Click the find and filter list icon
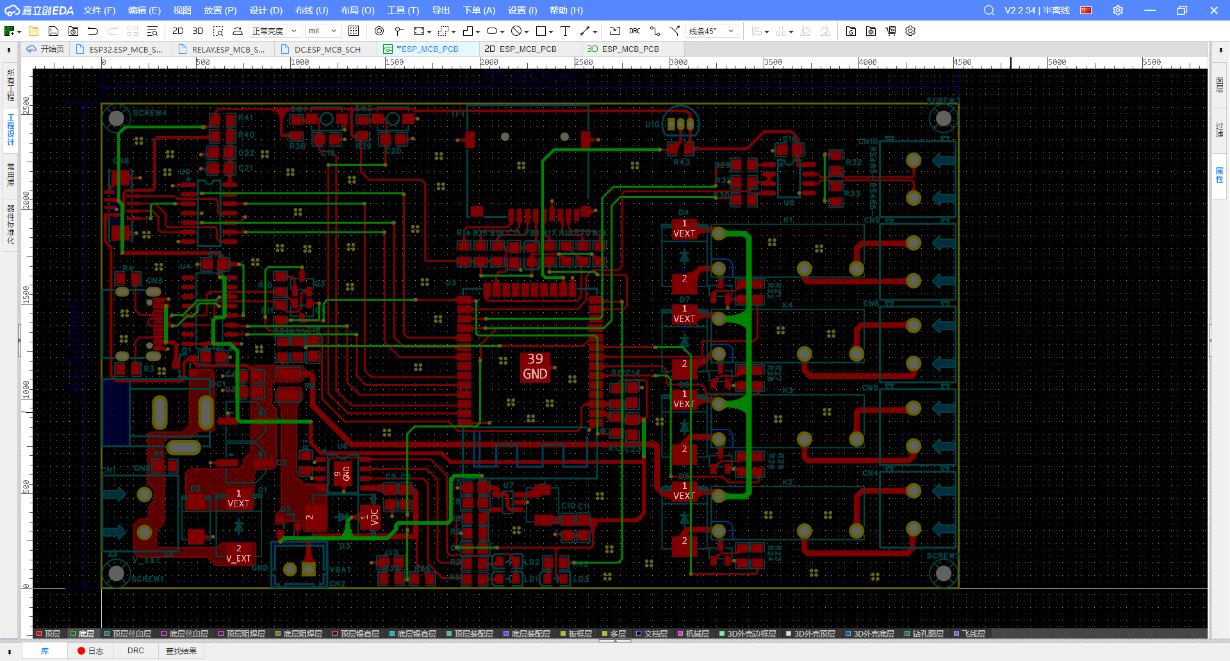 pos(152,31)
